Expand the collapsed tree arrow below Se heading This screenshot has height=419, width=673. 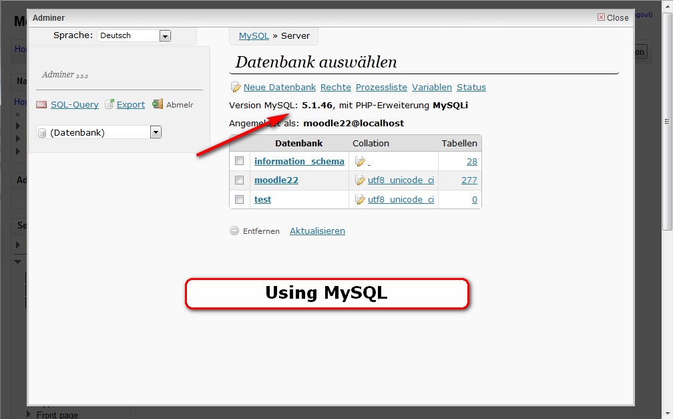pyautogui.click(x=17, y=245)
